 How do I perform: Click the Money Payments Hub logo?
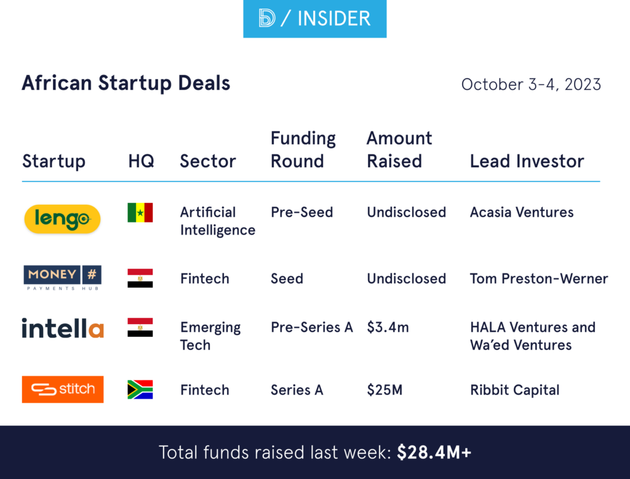(62, 278)
